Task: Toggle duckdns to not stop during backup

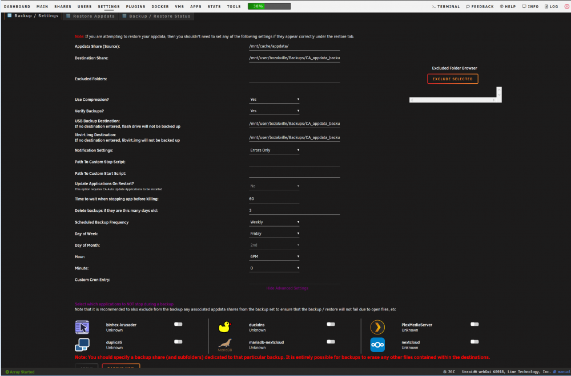Action: (331, 324)
